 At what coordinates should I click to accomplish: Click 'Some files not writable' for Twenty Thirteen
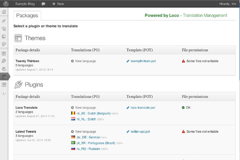point(202,61)
